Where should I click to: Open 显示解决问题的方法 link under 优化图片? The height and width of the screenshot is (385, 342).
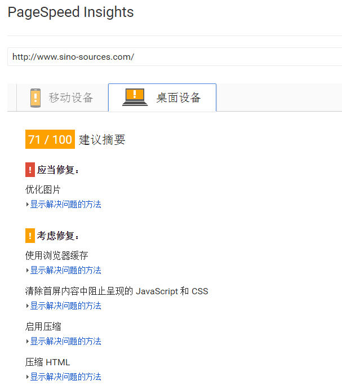65,204
